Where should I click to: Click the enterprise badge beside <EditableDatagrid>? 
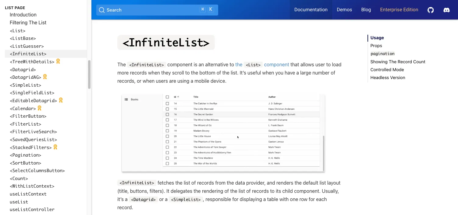pos(61,100)
